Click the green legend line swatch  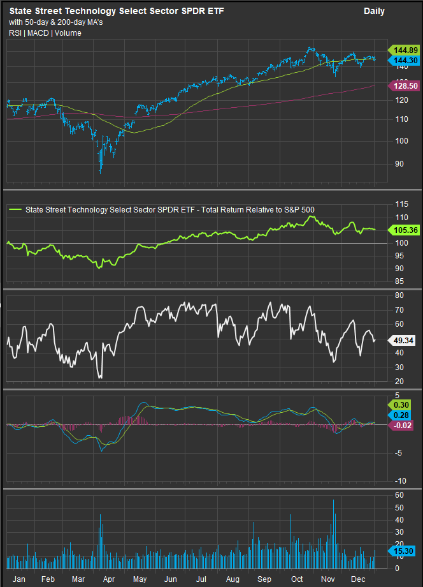point(15,209)
